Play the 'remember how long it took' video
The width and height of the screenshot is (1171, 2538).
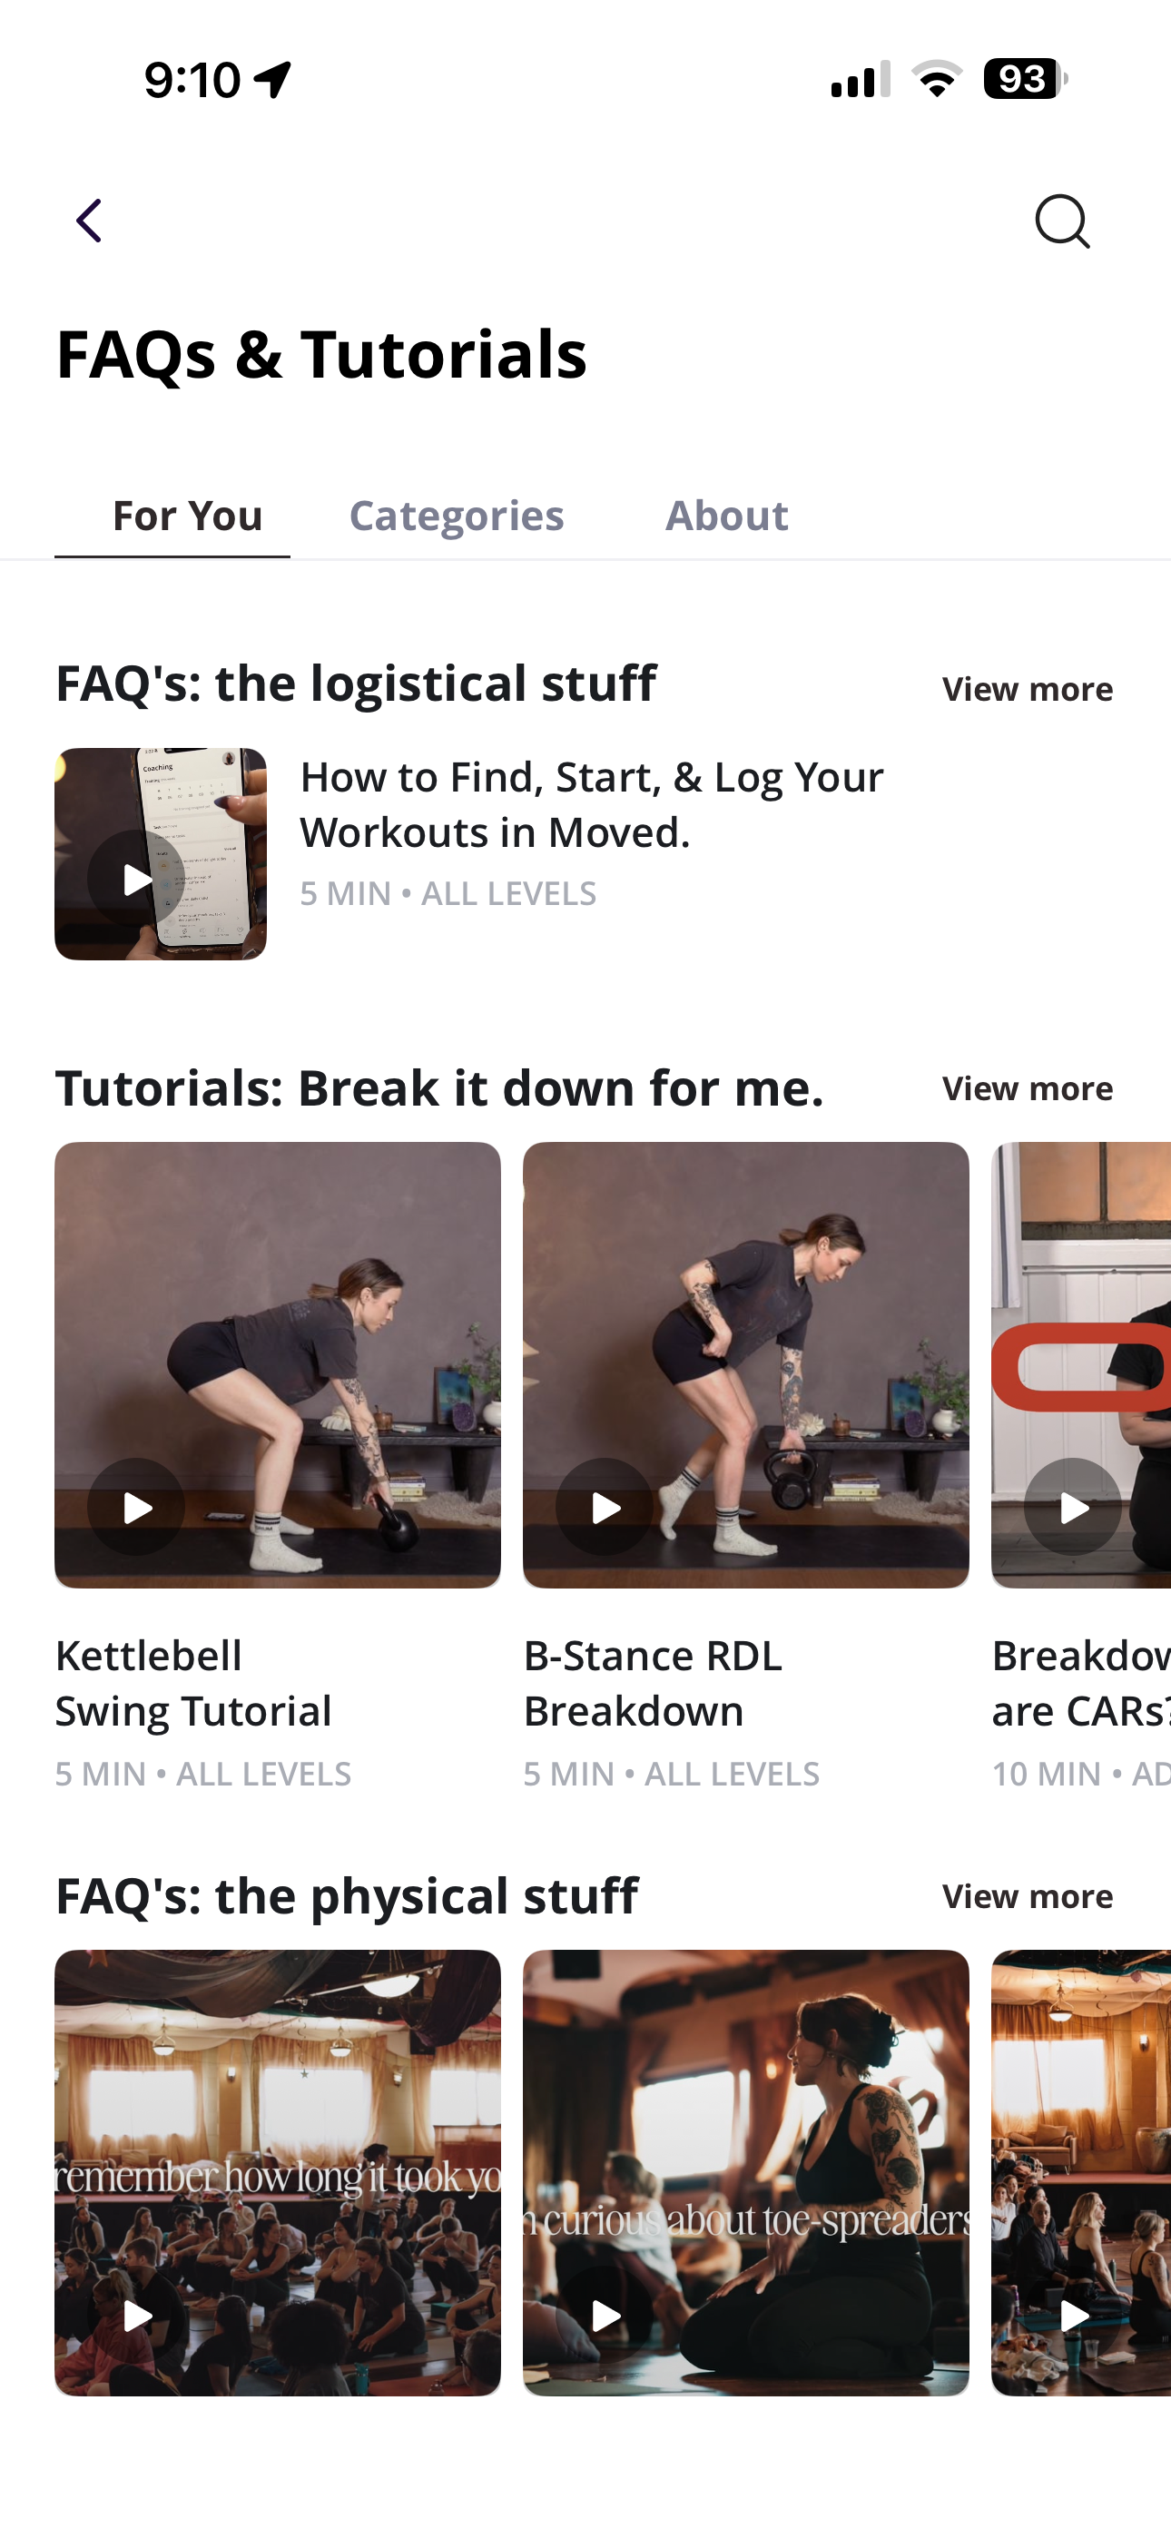pos(136,2316)
